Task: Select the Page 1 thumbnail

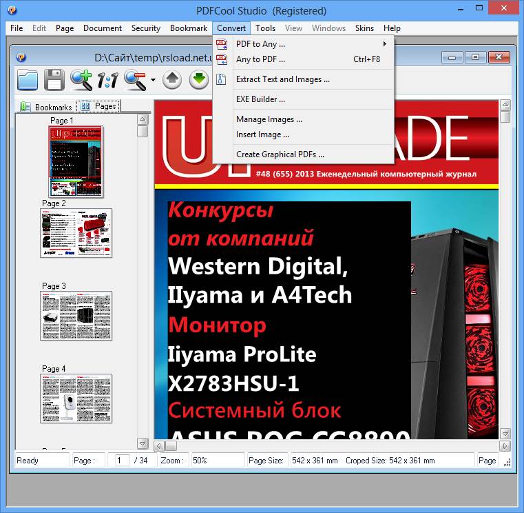Action: tap(76, 161)
